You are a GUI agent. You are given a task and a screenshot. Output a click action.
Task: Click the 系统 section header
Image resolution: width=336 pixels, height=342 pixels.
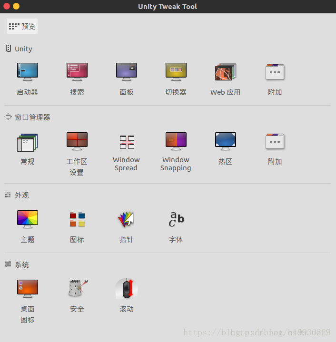tap(17, 264)
